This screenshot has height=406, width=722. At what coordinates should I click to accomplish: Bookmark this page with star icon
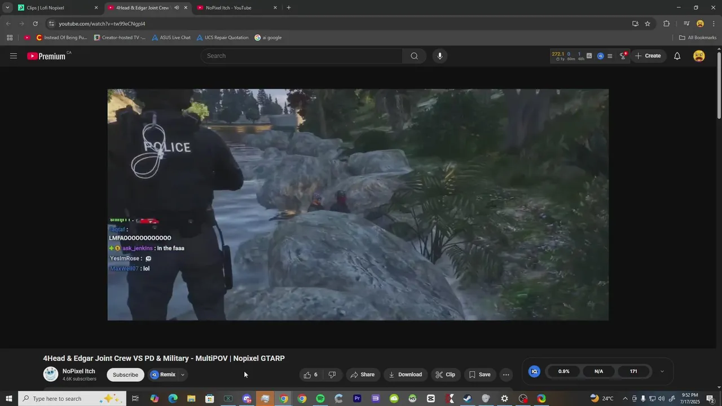coord(648,24)
